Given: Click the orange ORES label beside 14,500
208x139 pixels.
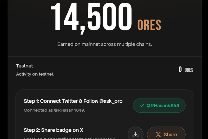Looking at the screenshot, I should point(149,25).
